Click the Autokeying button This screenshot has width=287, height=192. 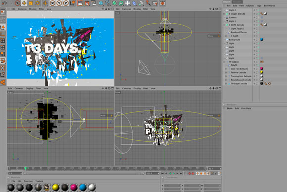(x=193, y=173)
